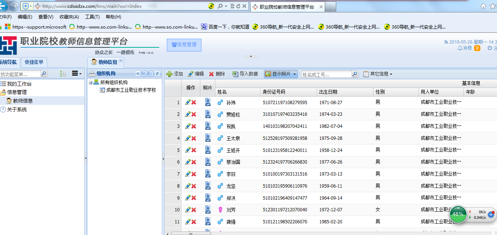The width and height of the screenshot is (497, 235).
Task: Click the pencil edit icon for 龚强
Action: coord(188,221)
